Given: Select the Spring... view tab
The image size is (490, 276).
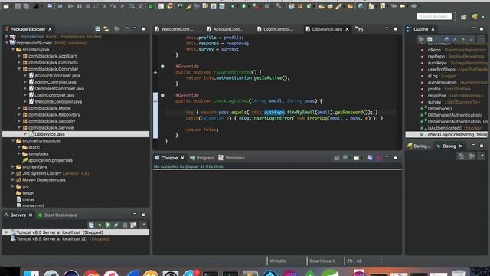Looking at the screenshot, I should [419, 146].
